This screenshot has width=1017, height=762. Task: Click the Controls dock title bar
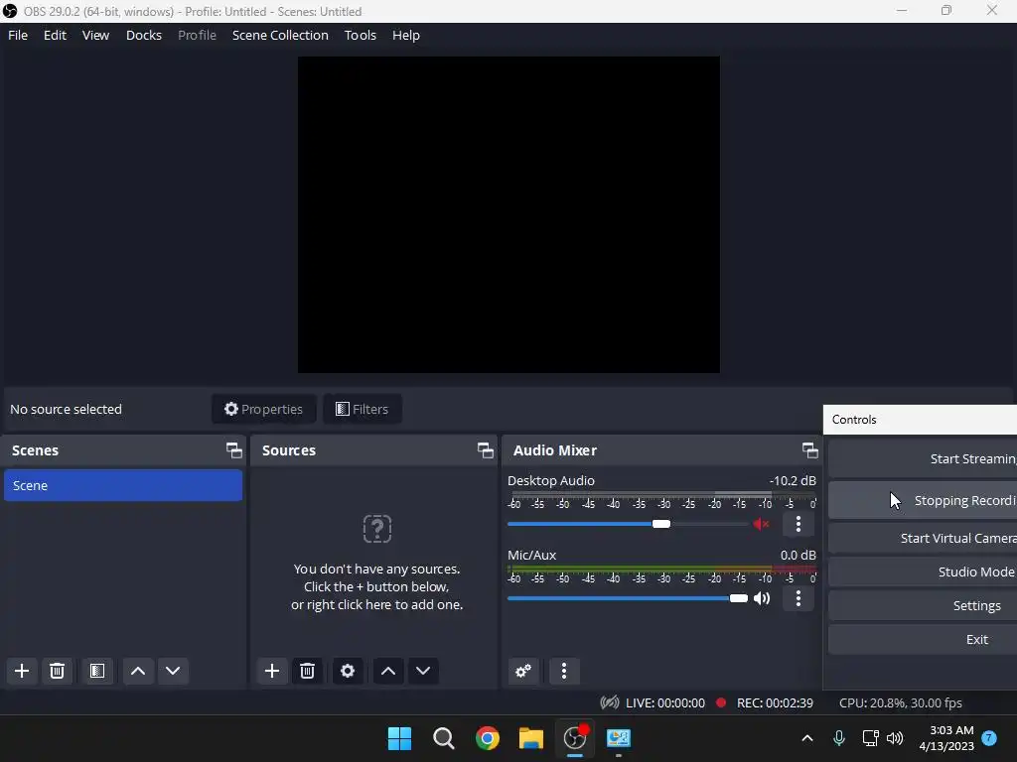(920, 420)
